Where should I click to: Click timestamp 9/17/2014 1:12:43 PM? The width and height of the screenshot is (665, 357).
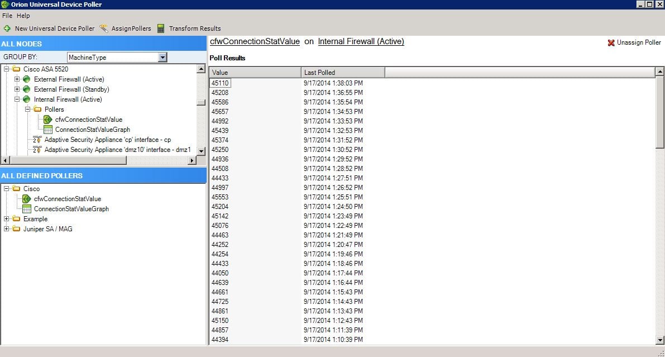tap(333, 321)
